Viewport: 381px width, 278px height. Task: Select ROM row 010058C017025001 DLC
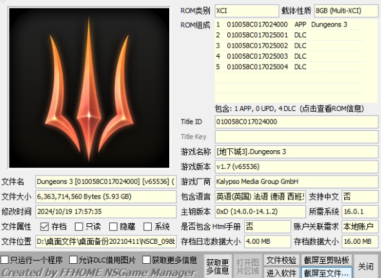289,35
